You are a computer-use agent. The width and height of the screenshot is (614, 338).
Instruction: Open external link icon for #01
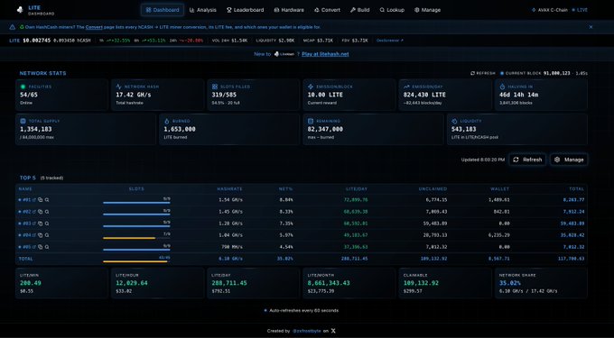pos(34,200)
